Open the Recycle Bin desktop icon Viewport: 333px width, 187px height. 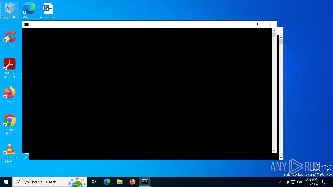(x=10, y=10)
